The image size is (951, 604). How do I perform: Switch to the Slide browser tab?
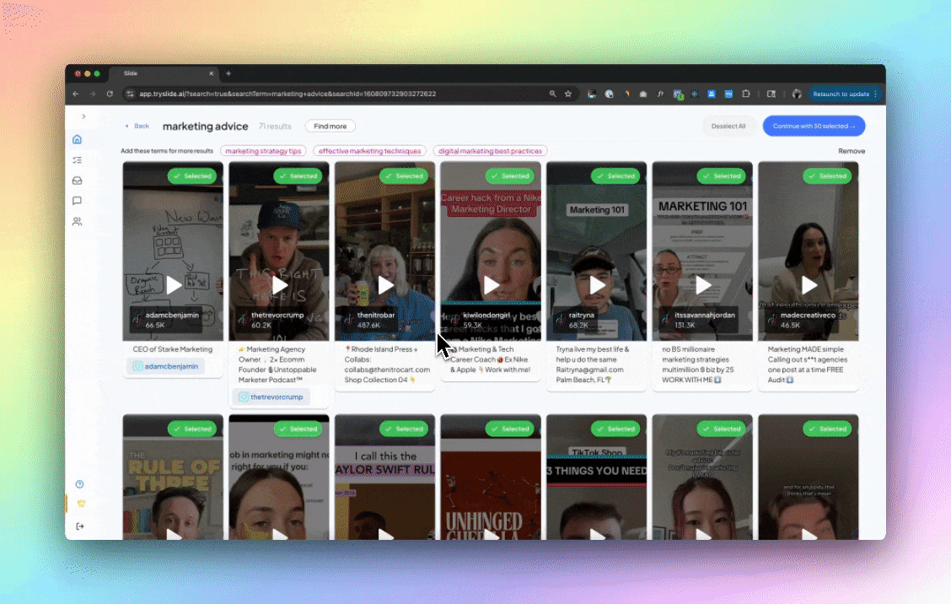click(x=163, y=73)
